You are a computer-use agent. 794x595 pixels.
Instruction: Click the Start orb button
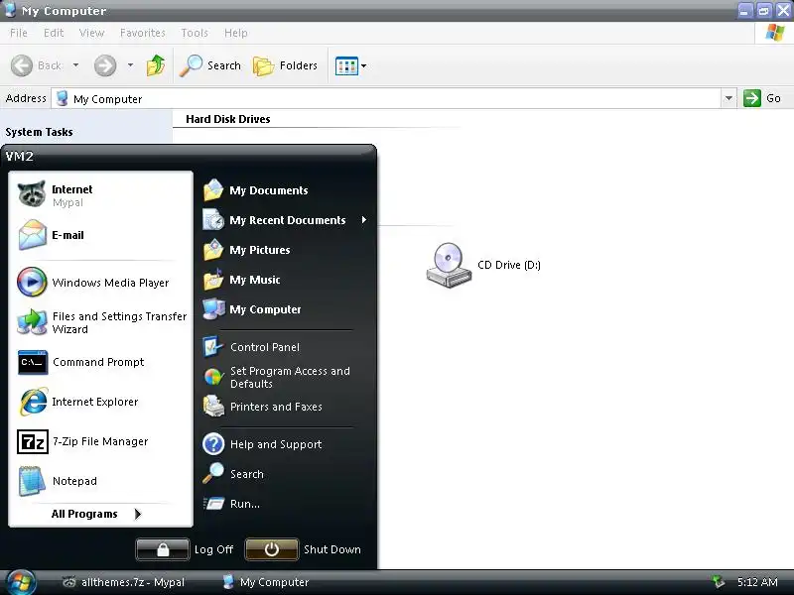[x=20, y=582]
